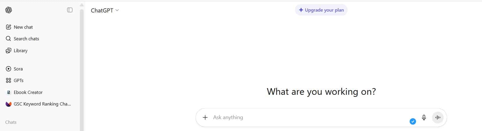The image size is (482, 131).
Task: Click the ChatGPT logo icon
Action: (x=8, y=10)
